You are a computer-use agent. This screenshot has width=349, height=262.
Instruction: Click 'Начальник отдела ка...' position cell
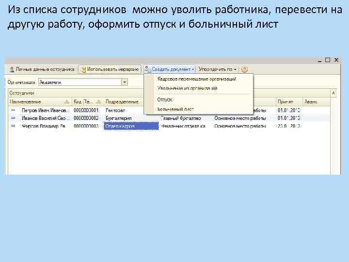(x=183, y=126)
